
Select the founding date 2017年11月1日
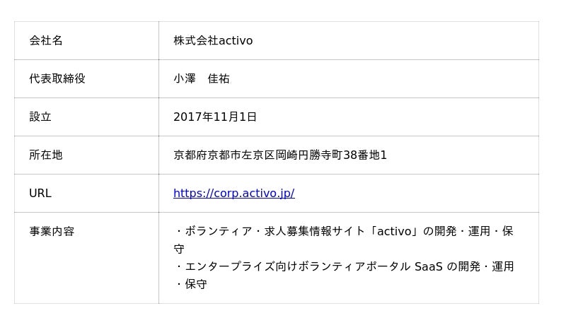click(215, 117)
